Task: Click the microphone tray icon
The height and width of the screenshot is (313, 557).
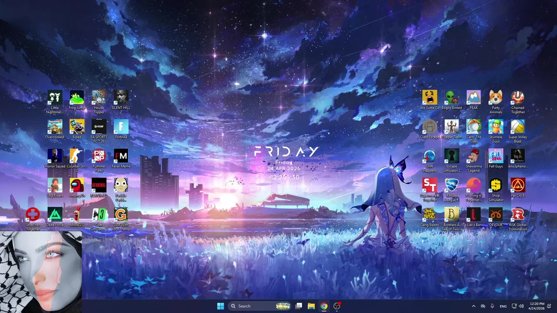Action: (x=492, y=306)
